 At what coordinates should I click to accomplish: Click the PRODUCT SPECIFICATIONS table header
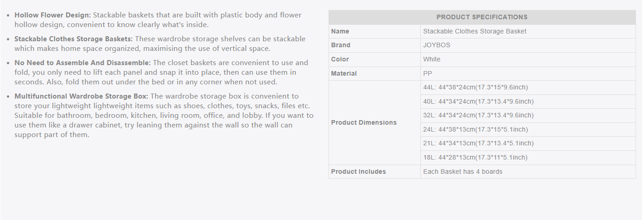482,17
